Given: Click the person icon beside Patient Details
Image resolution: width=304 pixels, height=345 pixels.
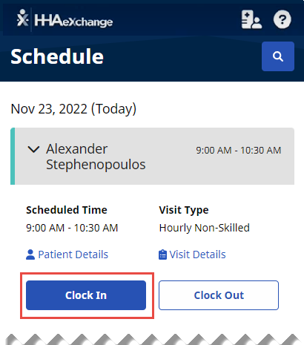Looking at the screenshot, I should (30, 254).
